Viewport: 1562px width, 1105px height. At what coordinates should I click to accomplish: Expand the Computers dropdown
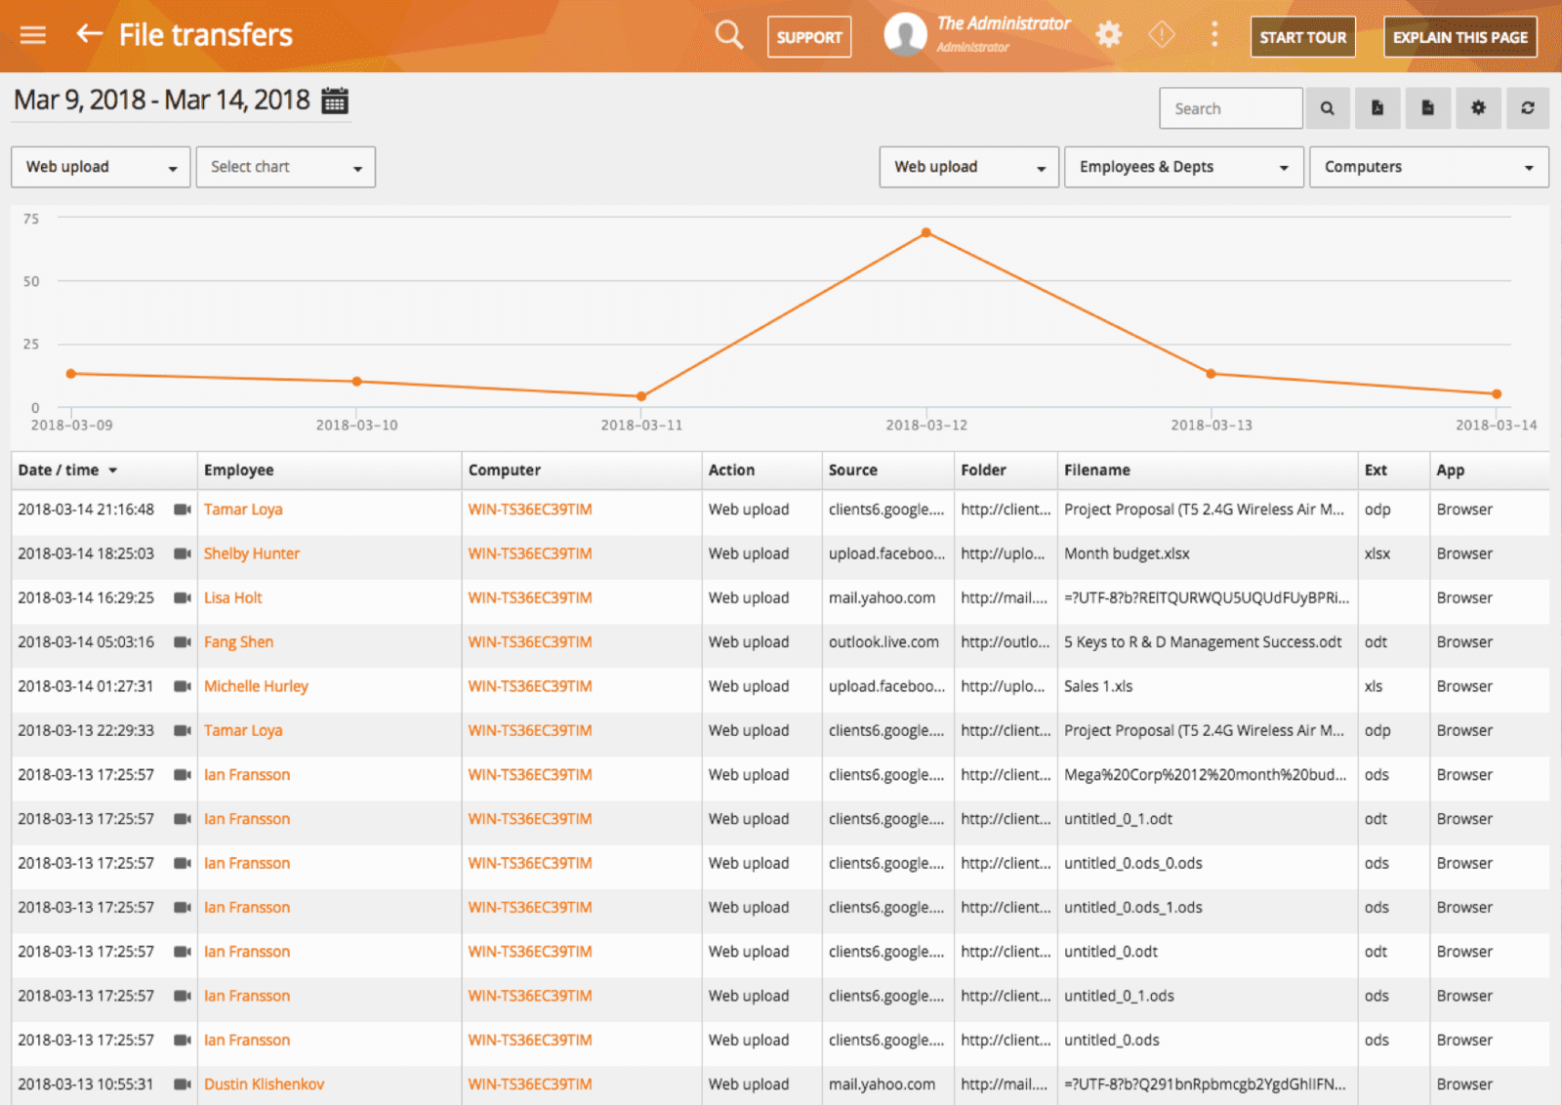(x=1429, y=167)
